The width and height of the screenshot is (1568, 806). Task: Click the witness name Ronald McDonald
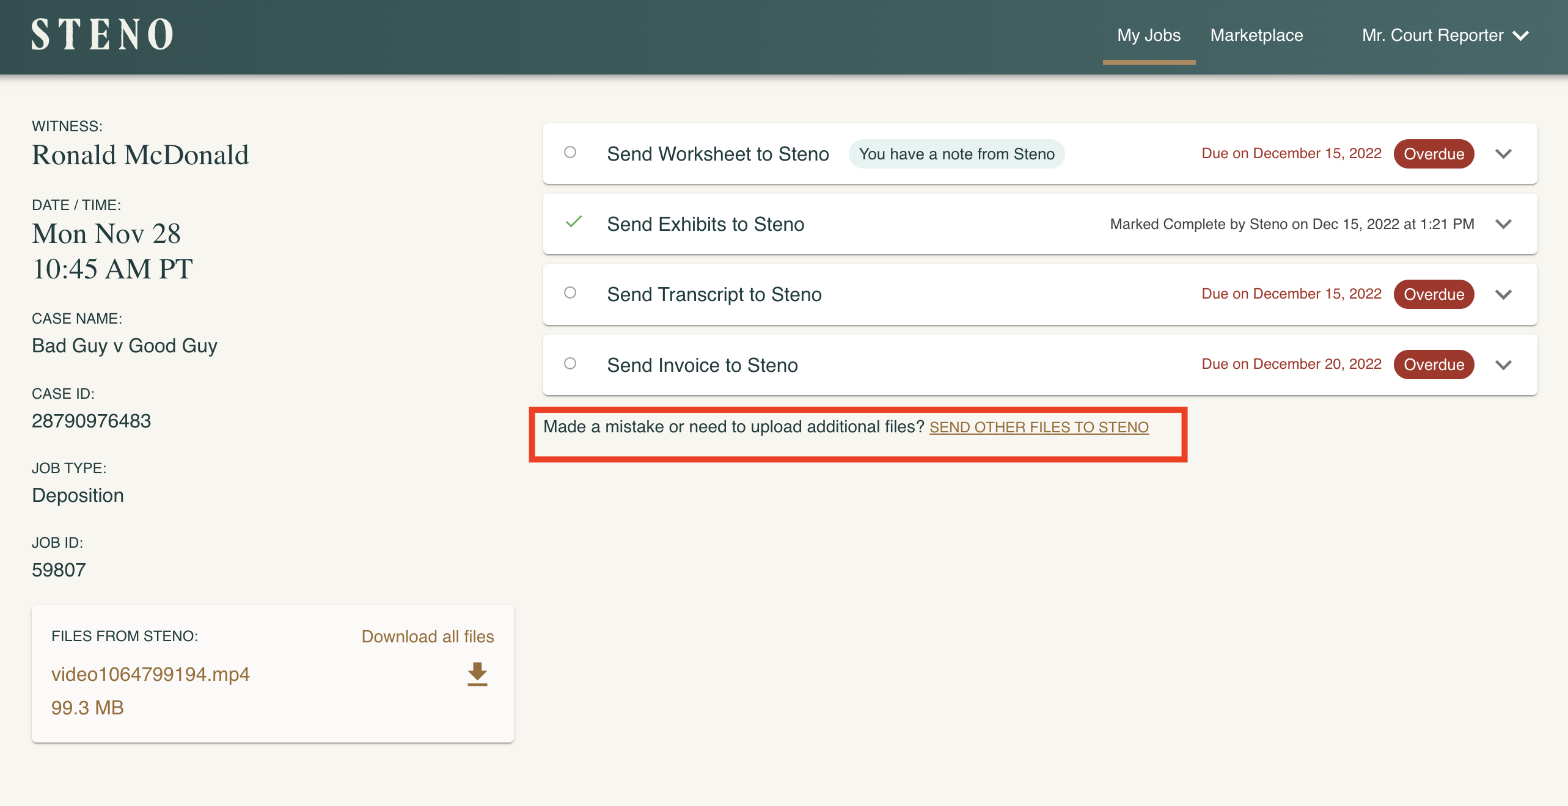[x=141, y=155]
